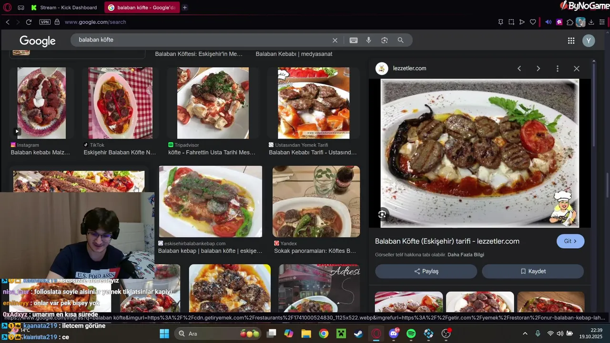Open the lezzetler.com source link in the preview header
The image size is (610, 343).
coord(409,68)
